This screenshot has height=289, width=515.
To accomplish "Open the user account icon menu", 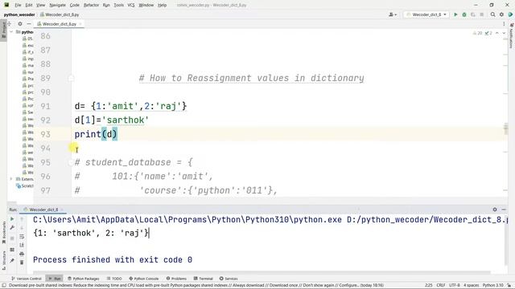I will 393,14.
